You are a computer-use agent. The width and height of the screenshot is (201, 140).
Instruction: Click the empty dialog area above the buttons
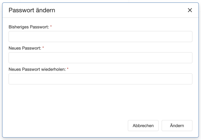coord(100,101)
